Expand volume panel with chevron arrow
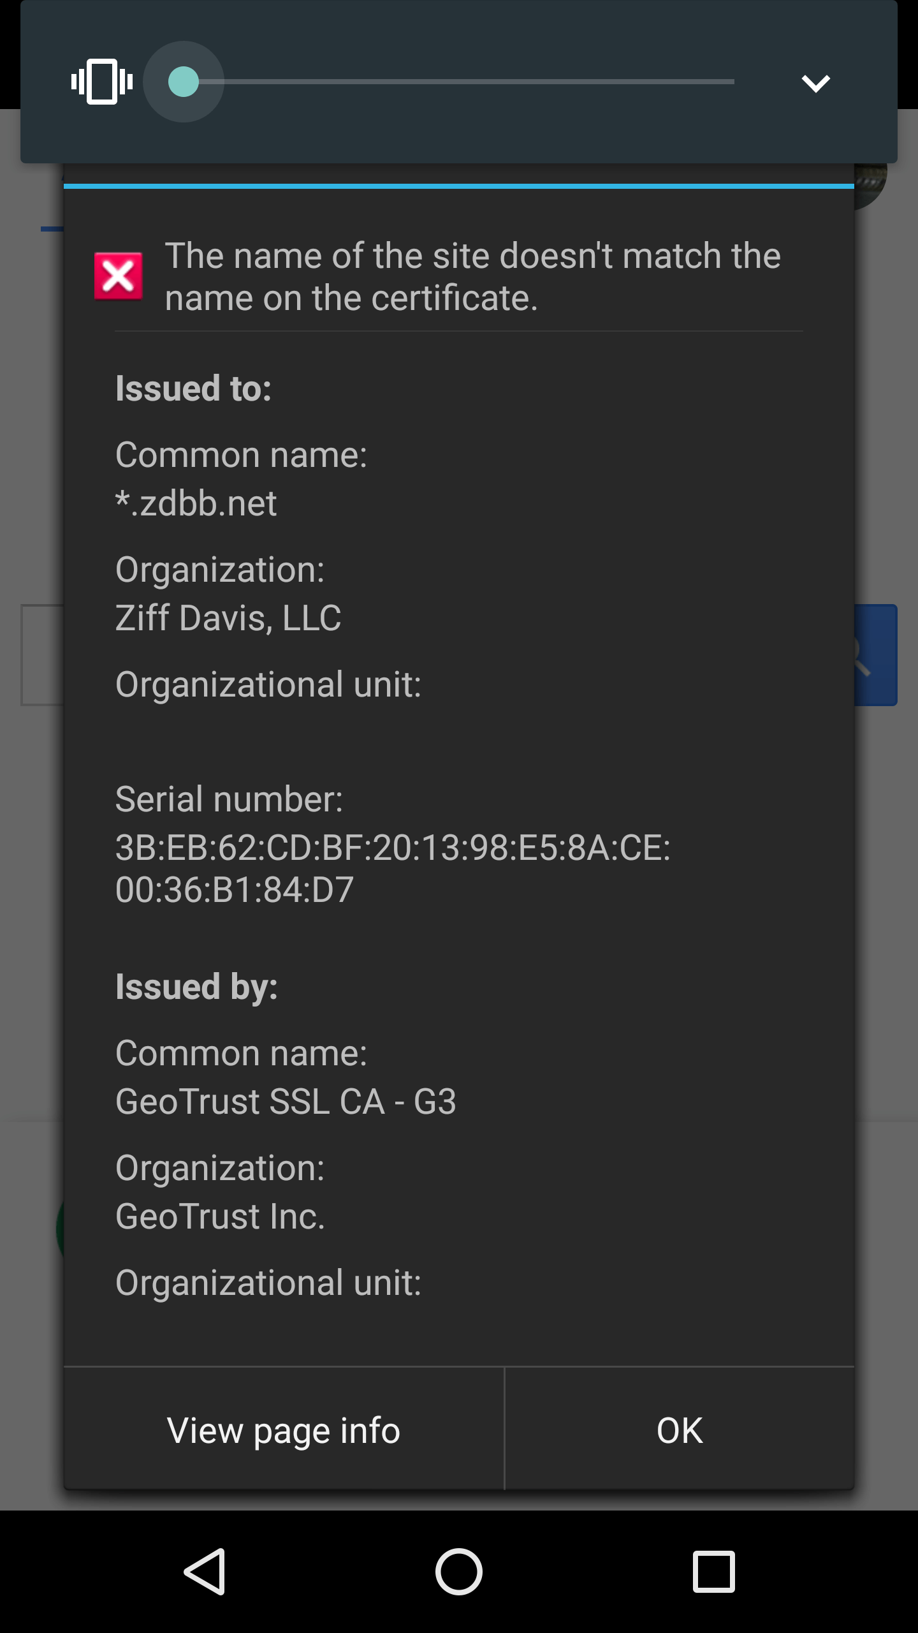Screen dimensions: 918x1633 tap(815, 83)
